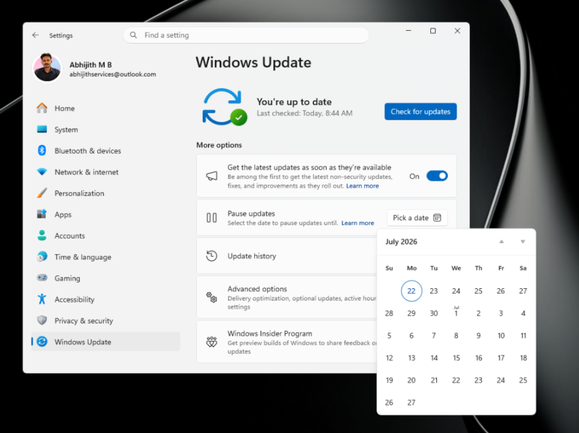Go to previous month with up arrow

tap(501, 242)
